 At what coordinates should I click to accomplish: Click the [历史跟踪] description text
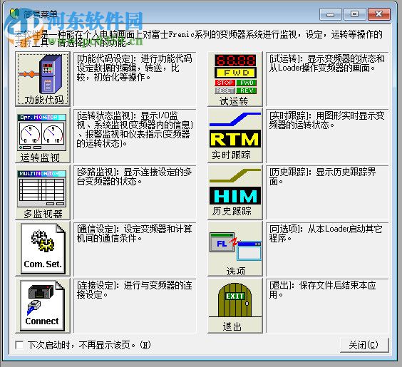click(x=322, y=177)
